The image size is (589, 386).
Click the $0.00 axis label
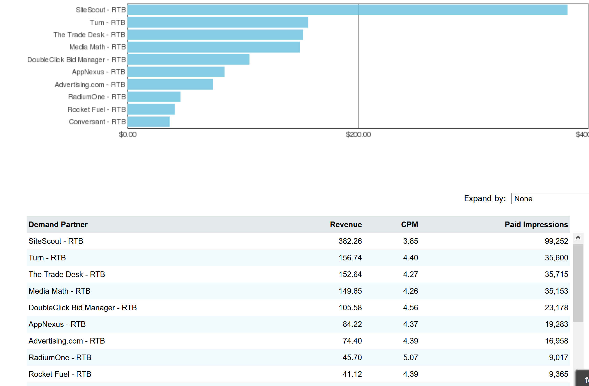click(x=128, y=135)
